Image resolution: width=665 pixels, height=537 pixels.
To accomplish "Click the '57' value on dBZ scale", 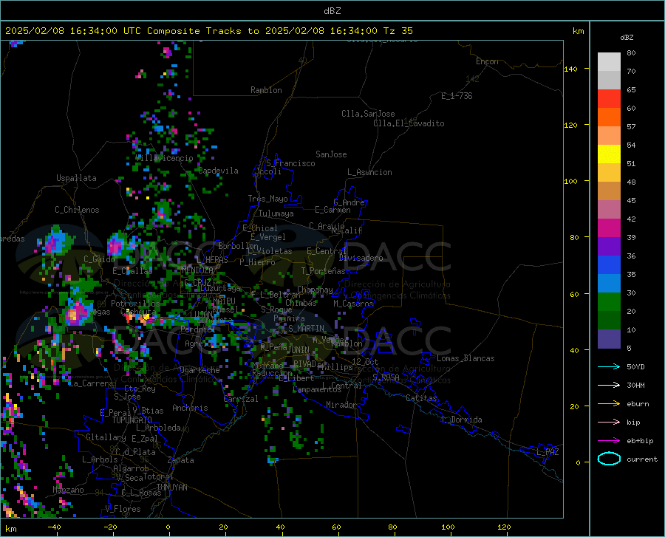I will [x=631, y=127].
